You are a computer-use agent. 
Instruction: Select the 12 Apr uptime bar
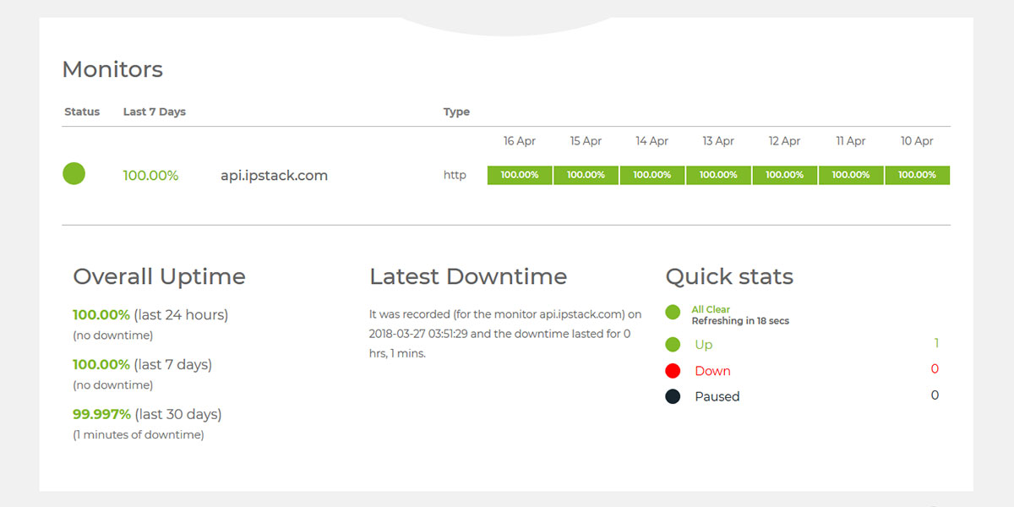tap(784, 175)
